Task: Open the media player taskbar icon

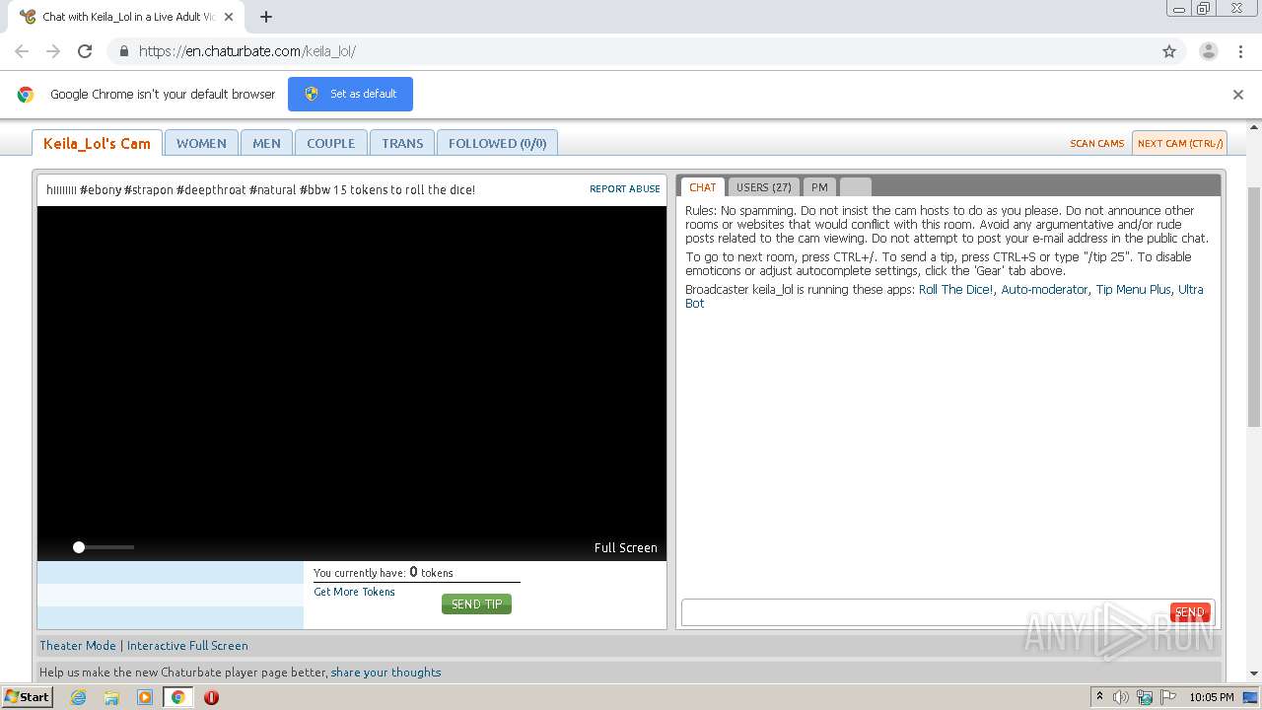Action: pos(145,697)
